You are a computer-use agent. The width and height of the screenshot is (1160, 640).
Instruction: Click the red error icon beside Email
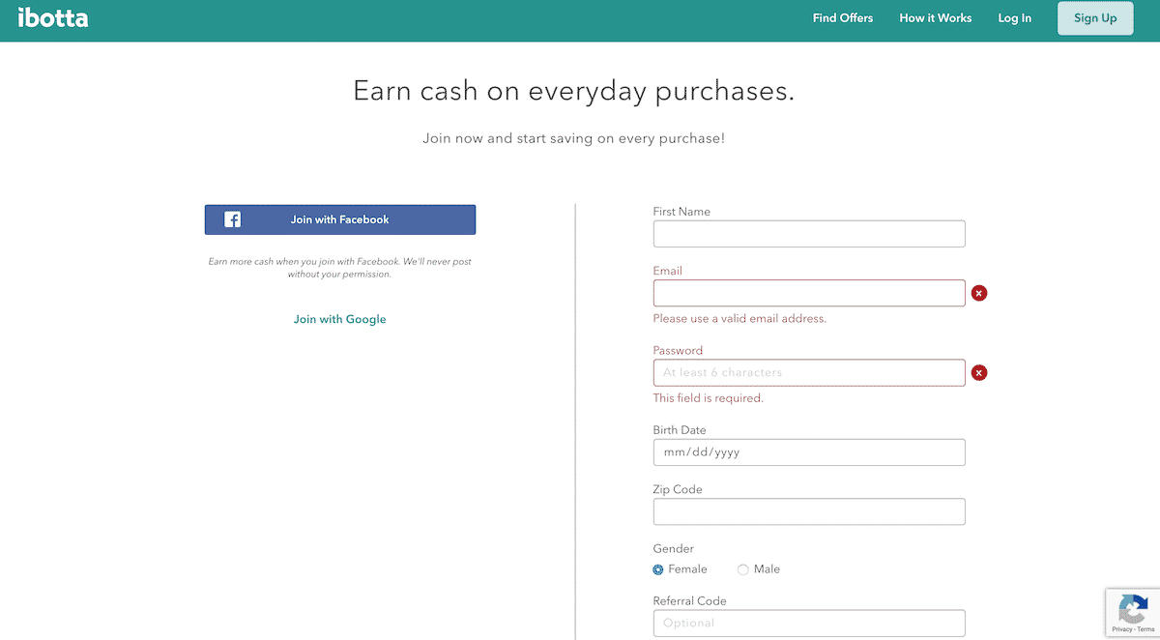(x=979, y=293)
